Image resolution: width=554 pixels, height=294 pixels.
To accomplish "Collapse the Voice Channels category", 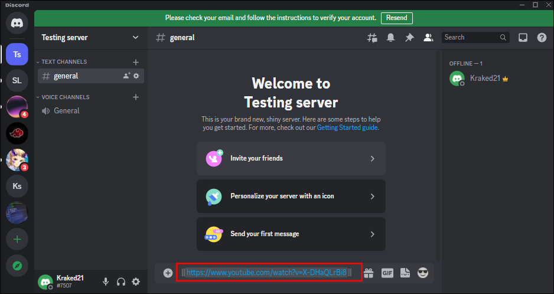I will (65, 97).
